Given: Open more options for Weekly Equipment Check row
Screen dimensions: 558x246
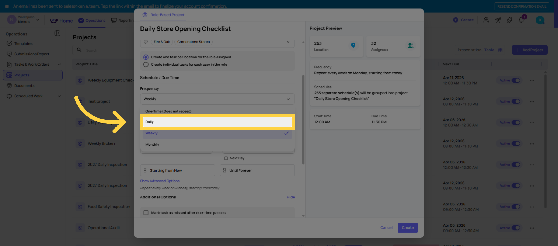Looking at the screenshot, I should coord(532,81).
